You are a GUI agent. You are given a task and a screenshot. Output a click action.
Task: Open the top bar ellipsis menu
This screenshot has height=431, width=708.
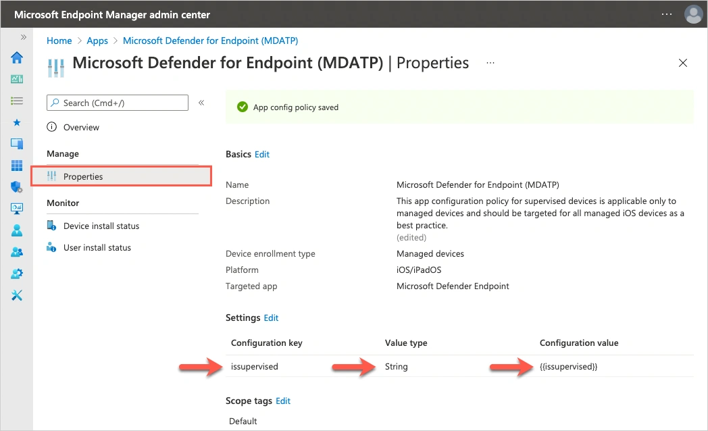tap(667, 14)
